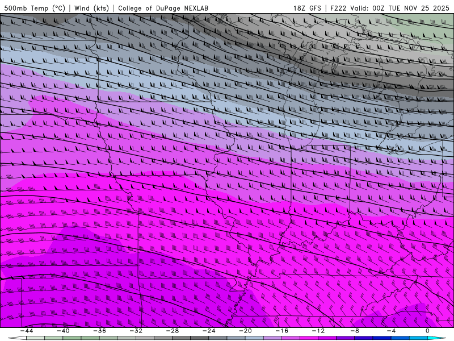Viewport: 454px width, 341px height.
Task: Click the -20 colorbar label
Action: point(245,331)
